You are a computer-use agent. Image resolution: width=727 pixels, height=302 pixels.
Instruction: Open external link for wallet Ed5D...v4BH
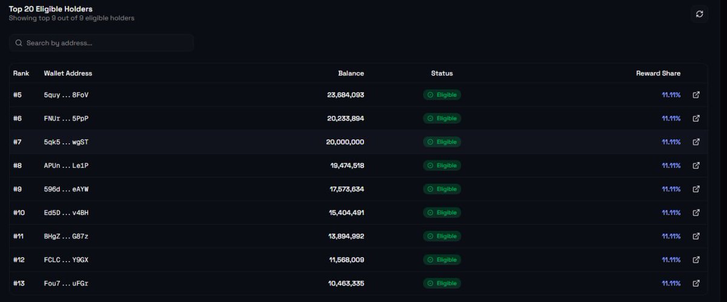(x=696, y=213)
